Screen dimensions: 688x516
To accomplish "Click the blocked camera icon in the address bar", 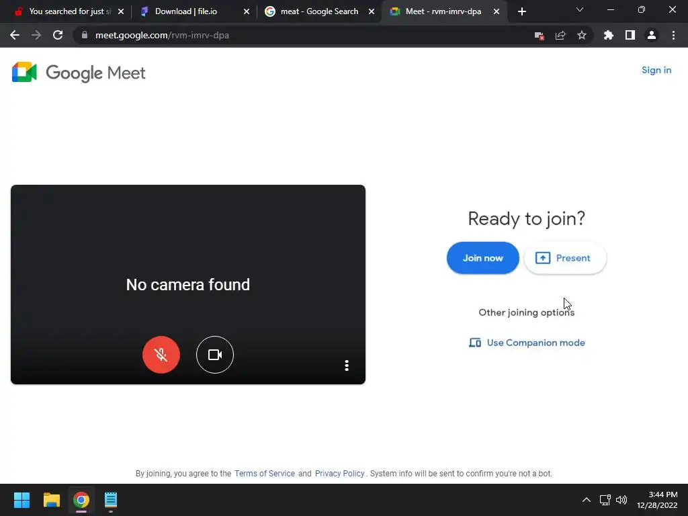I will pyautogui.click(x=540, y=36).
